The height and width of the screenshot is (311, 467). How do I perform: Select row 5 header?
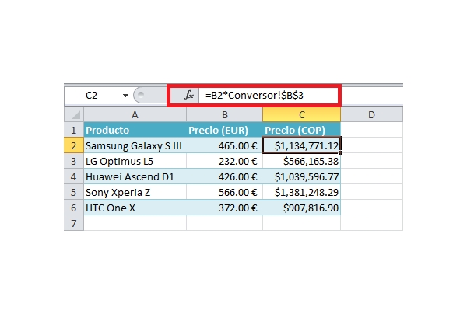(x=74, y=192)
